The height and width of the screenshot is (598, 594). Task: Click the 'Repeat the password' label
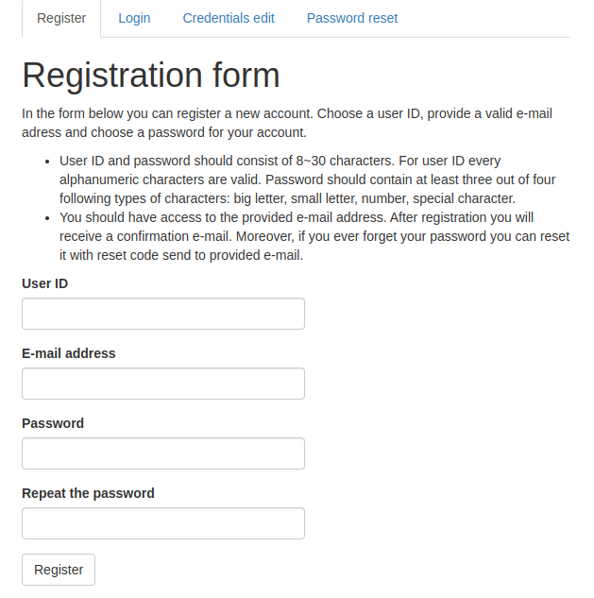[x=88, y=493]
